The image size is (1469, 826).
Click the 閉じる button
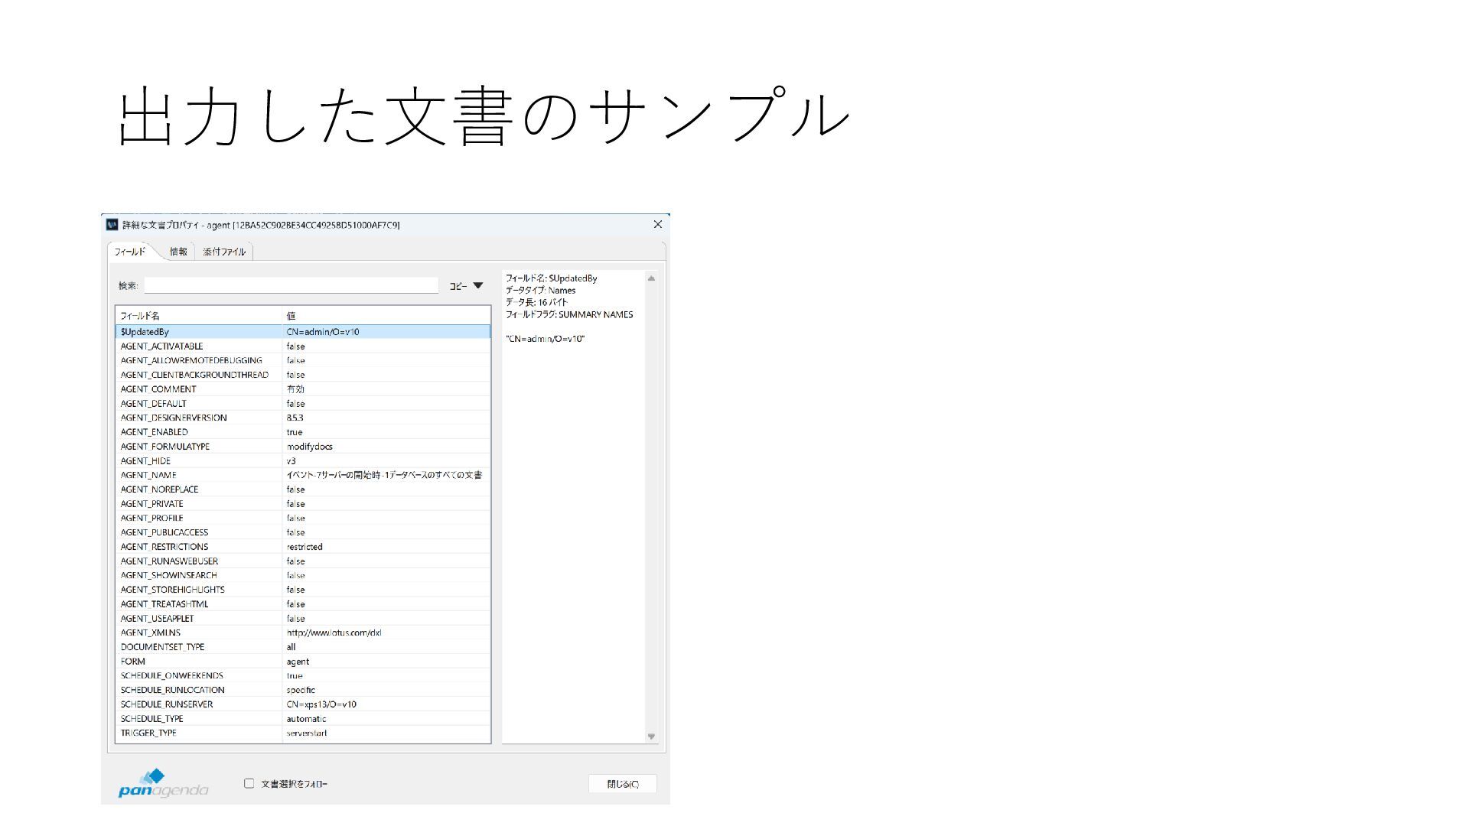(622, 784)
